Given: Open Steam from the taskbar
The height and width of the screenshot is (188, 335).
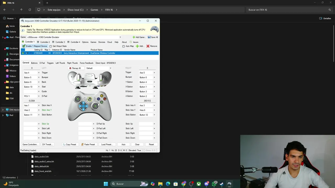Looking at the screenshot, I should [x=222, y=184].
